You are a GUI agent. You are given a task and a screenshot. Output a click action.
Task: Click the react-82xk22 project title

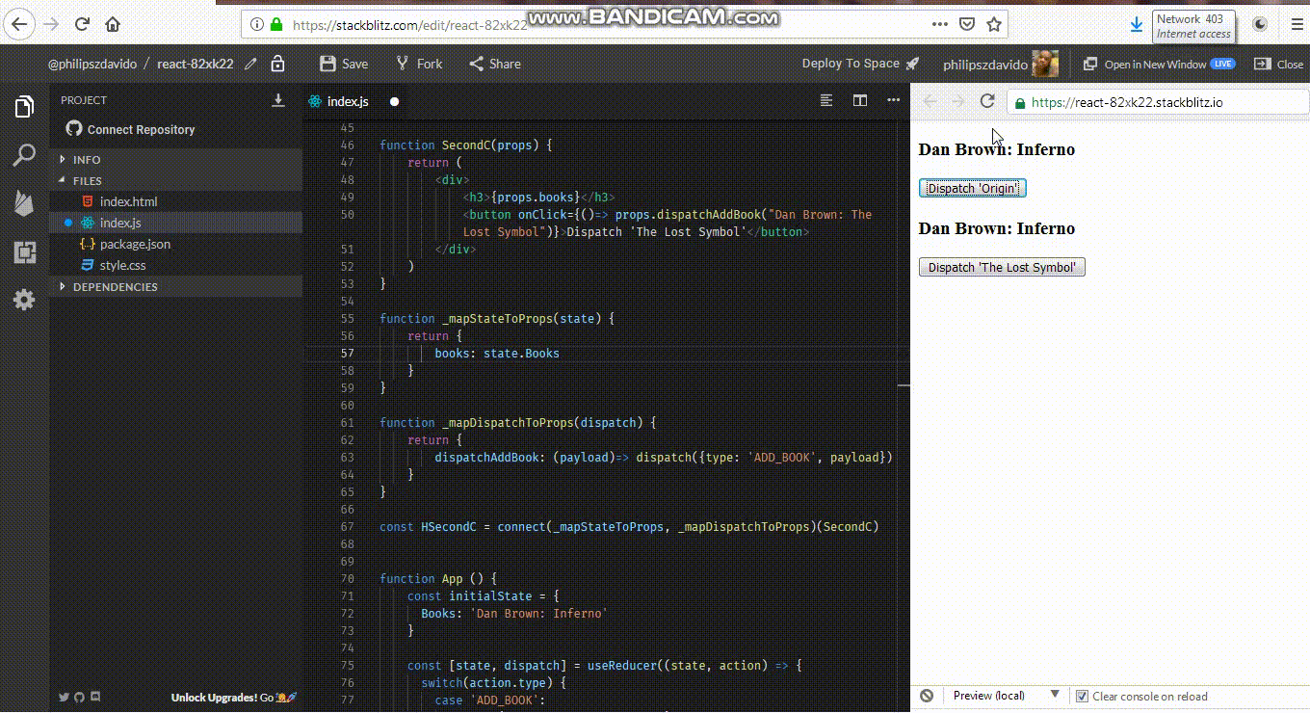tap(196, 64)
